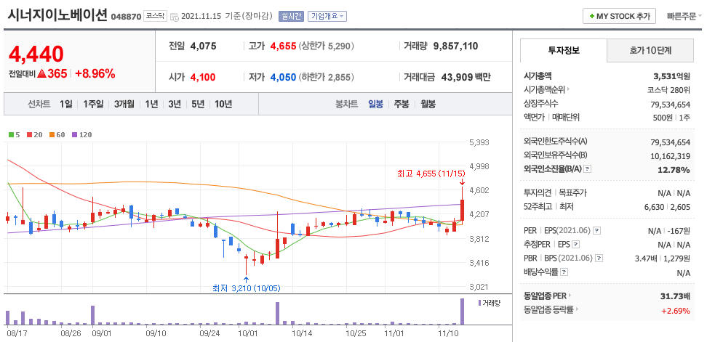Click the arrow icon after 시가총액순위
Screen dimensions: 707x342
568,89
